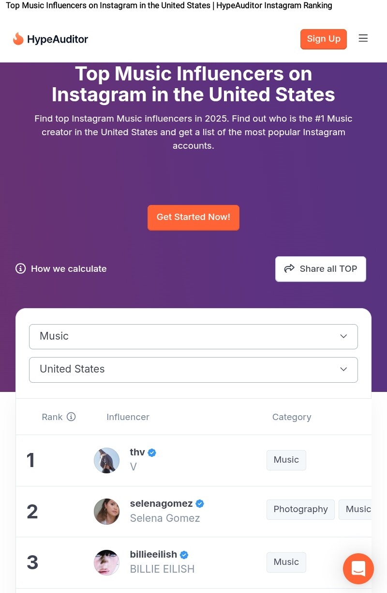Click billieeilish's verified badge icon
Screen dimensions: 387x593
[x=184, y=555]
